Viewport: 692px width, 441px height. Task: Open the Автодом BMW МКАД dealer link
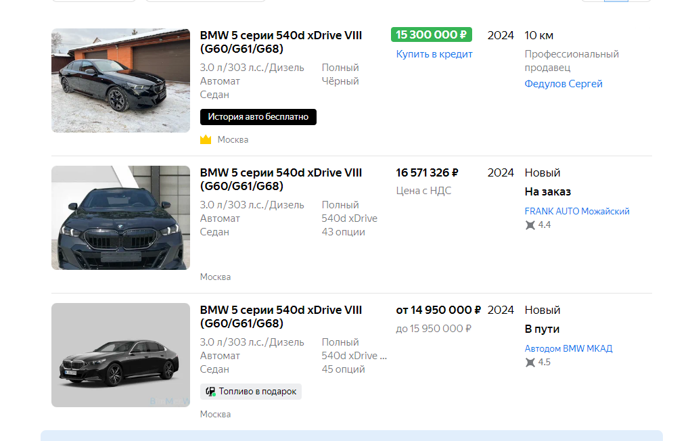pyautogui.click(x=568, y=348)
